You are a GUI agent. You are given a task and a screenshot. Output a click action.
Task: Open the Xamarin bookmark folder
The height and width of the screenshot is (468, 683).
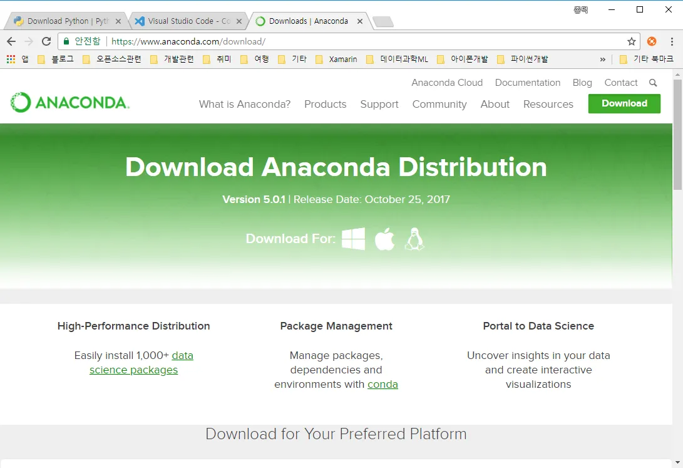pyautogui.click(x=336, y=59)
